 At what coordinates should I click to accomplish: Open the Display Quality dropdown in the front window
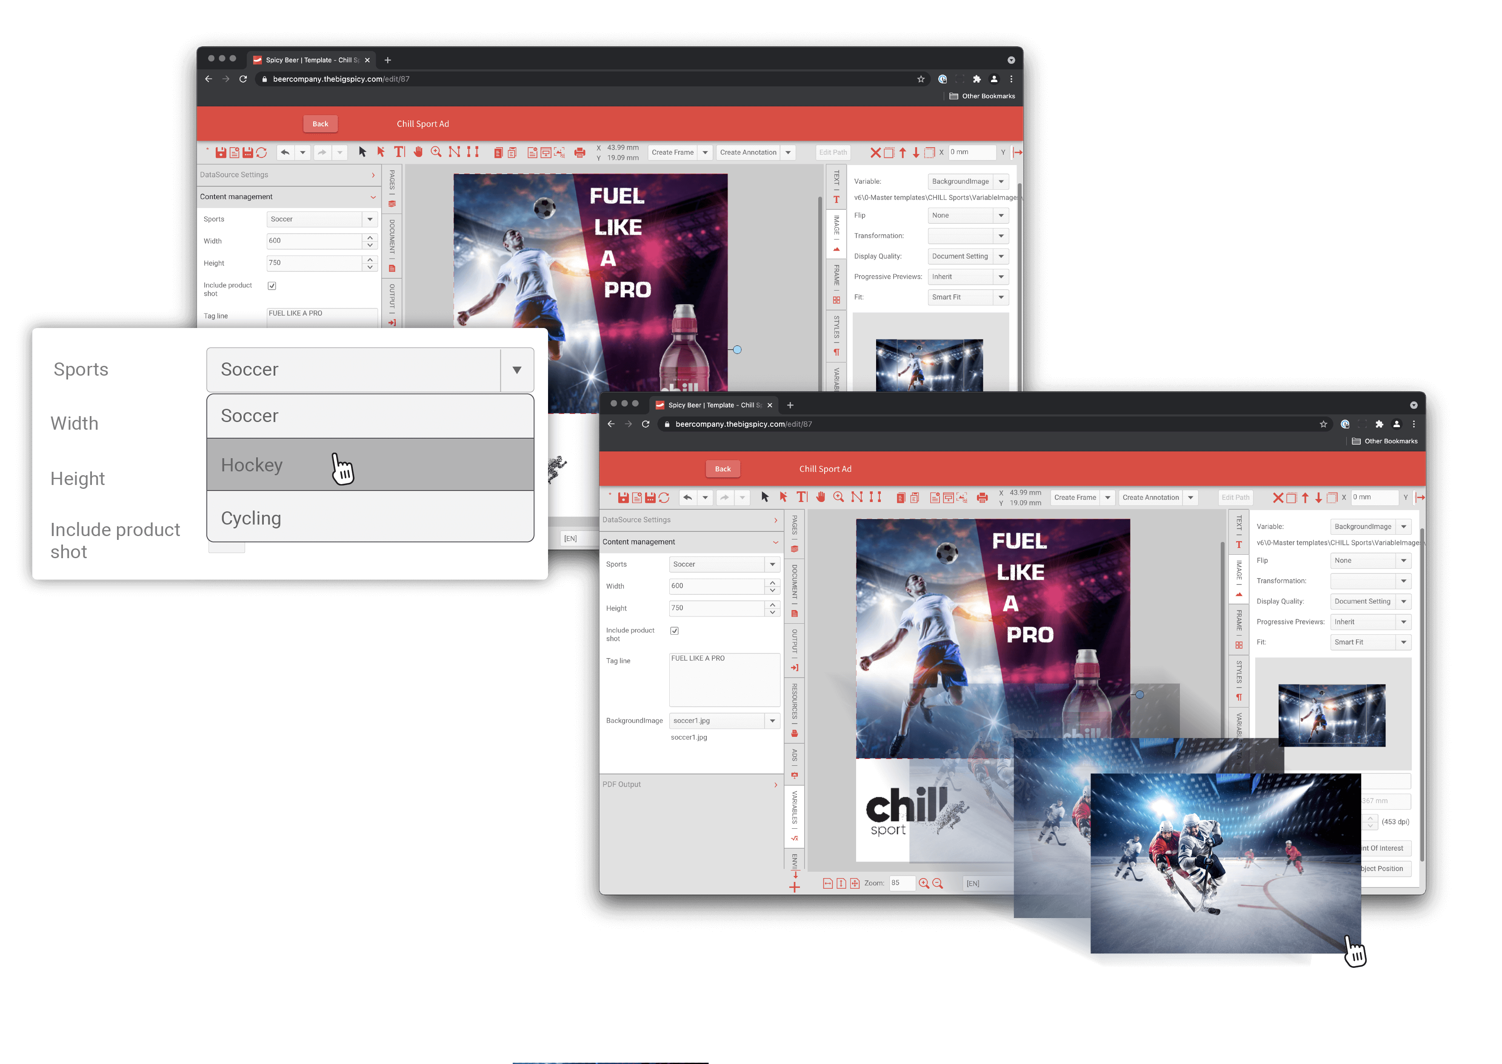pos(1371,602)
